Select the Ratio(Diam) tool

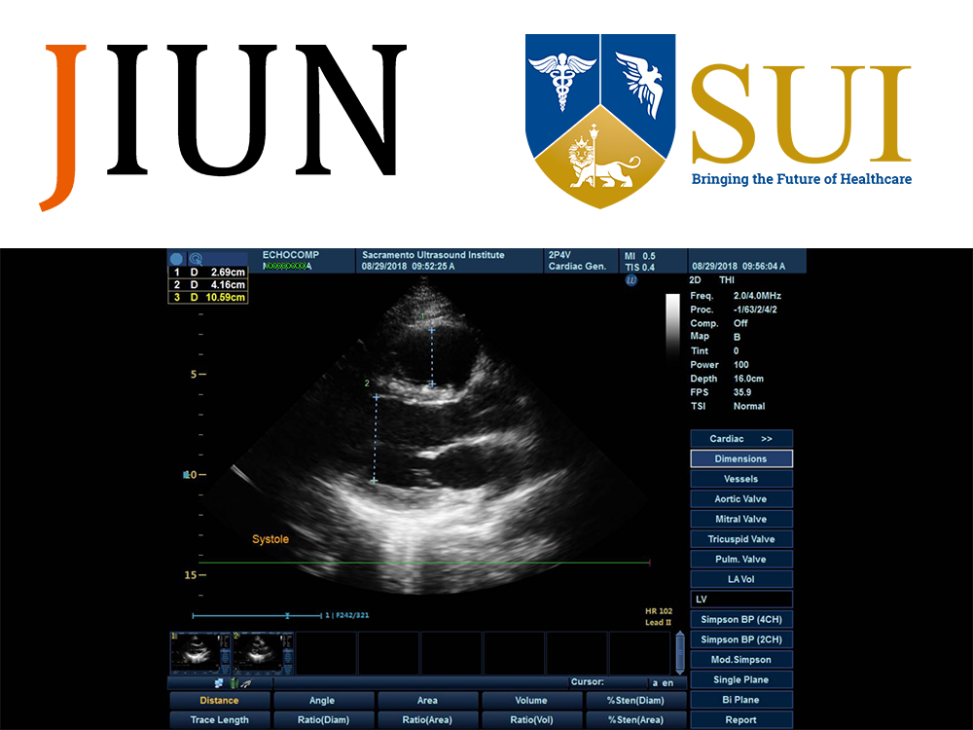[323, 720]
